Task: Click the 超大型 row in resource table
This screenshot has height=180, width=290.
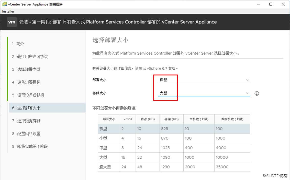Action: point(174,167)
